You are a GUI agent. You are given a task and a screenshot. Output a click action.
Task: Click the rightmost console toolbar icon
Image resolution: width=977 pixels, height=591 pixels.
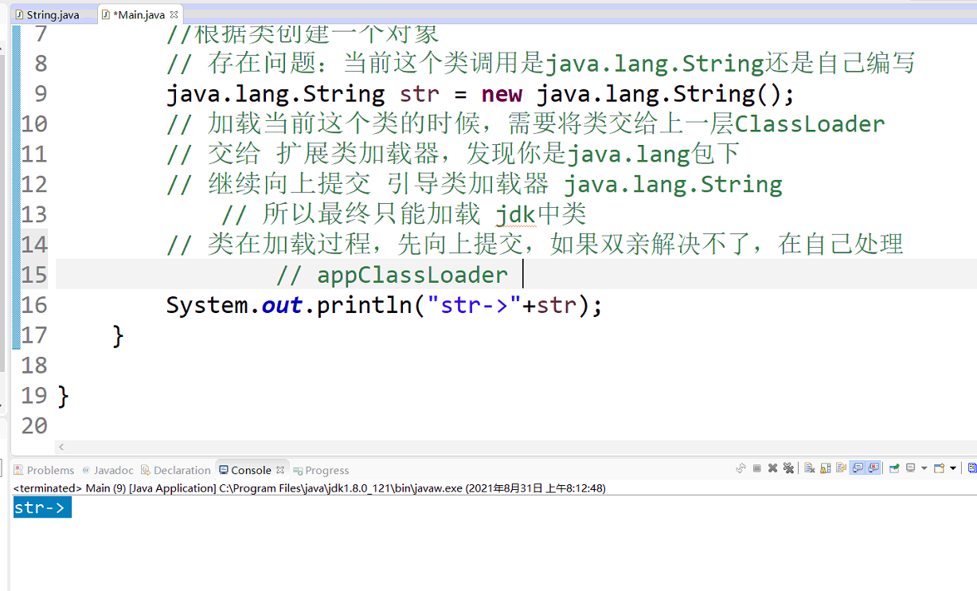pyautogui.click(x=972, y=468)
